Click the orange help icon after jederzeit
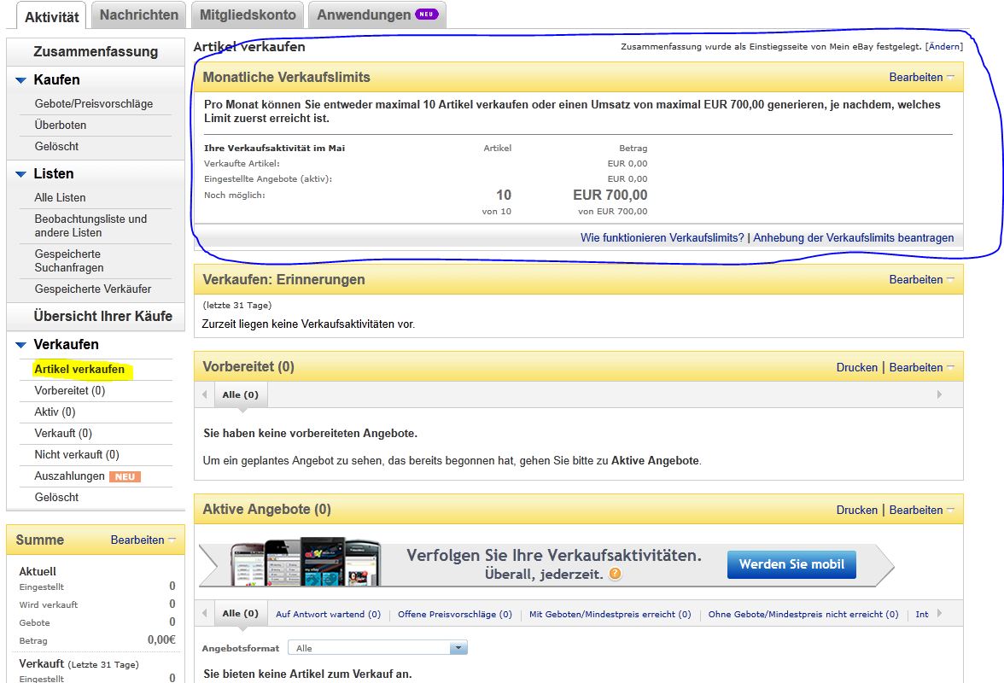The image size is (1004, 683). coord(615,574)
